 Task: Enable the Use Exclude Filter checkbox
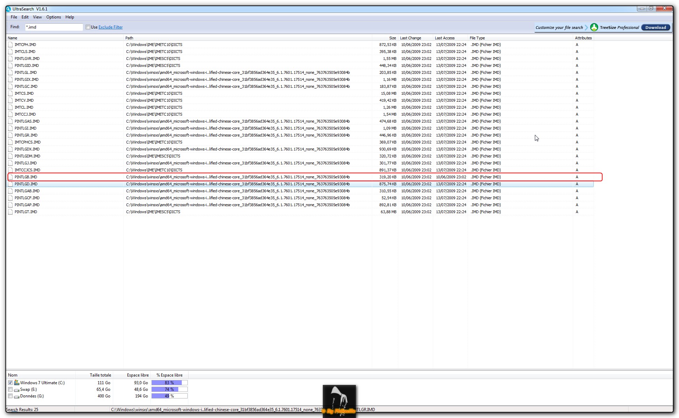pos(88,27)
